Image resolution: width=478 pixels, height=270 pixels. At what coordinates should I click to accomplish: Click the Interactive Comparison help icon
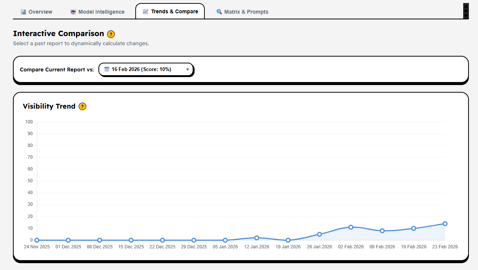tap(111, 34)
